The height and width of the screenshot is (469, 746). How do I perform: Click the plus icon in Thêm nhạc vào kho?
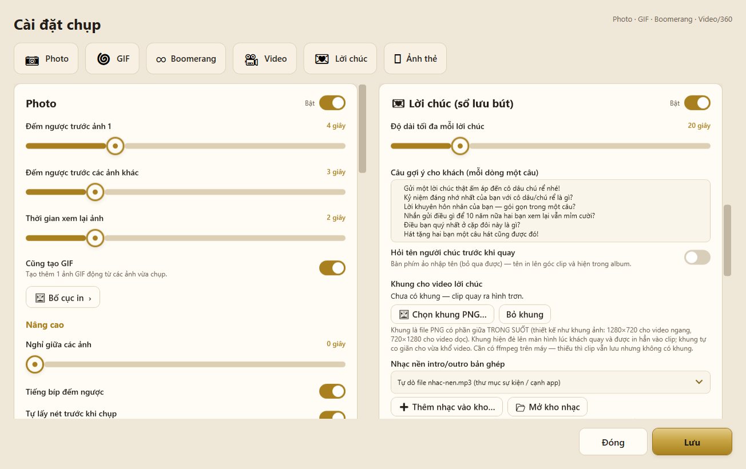[404, 407]
